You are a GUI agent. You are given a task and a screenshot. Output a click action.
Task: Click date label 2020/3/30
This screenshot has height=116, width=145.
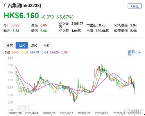[x=15, y=113]
